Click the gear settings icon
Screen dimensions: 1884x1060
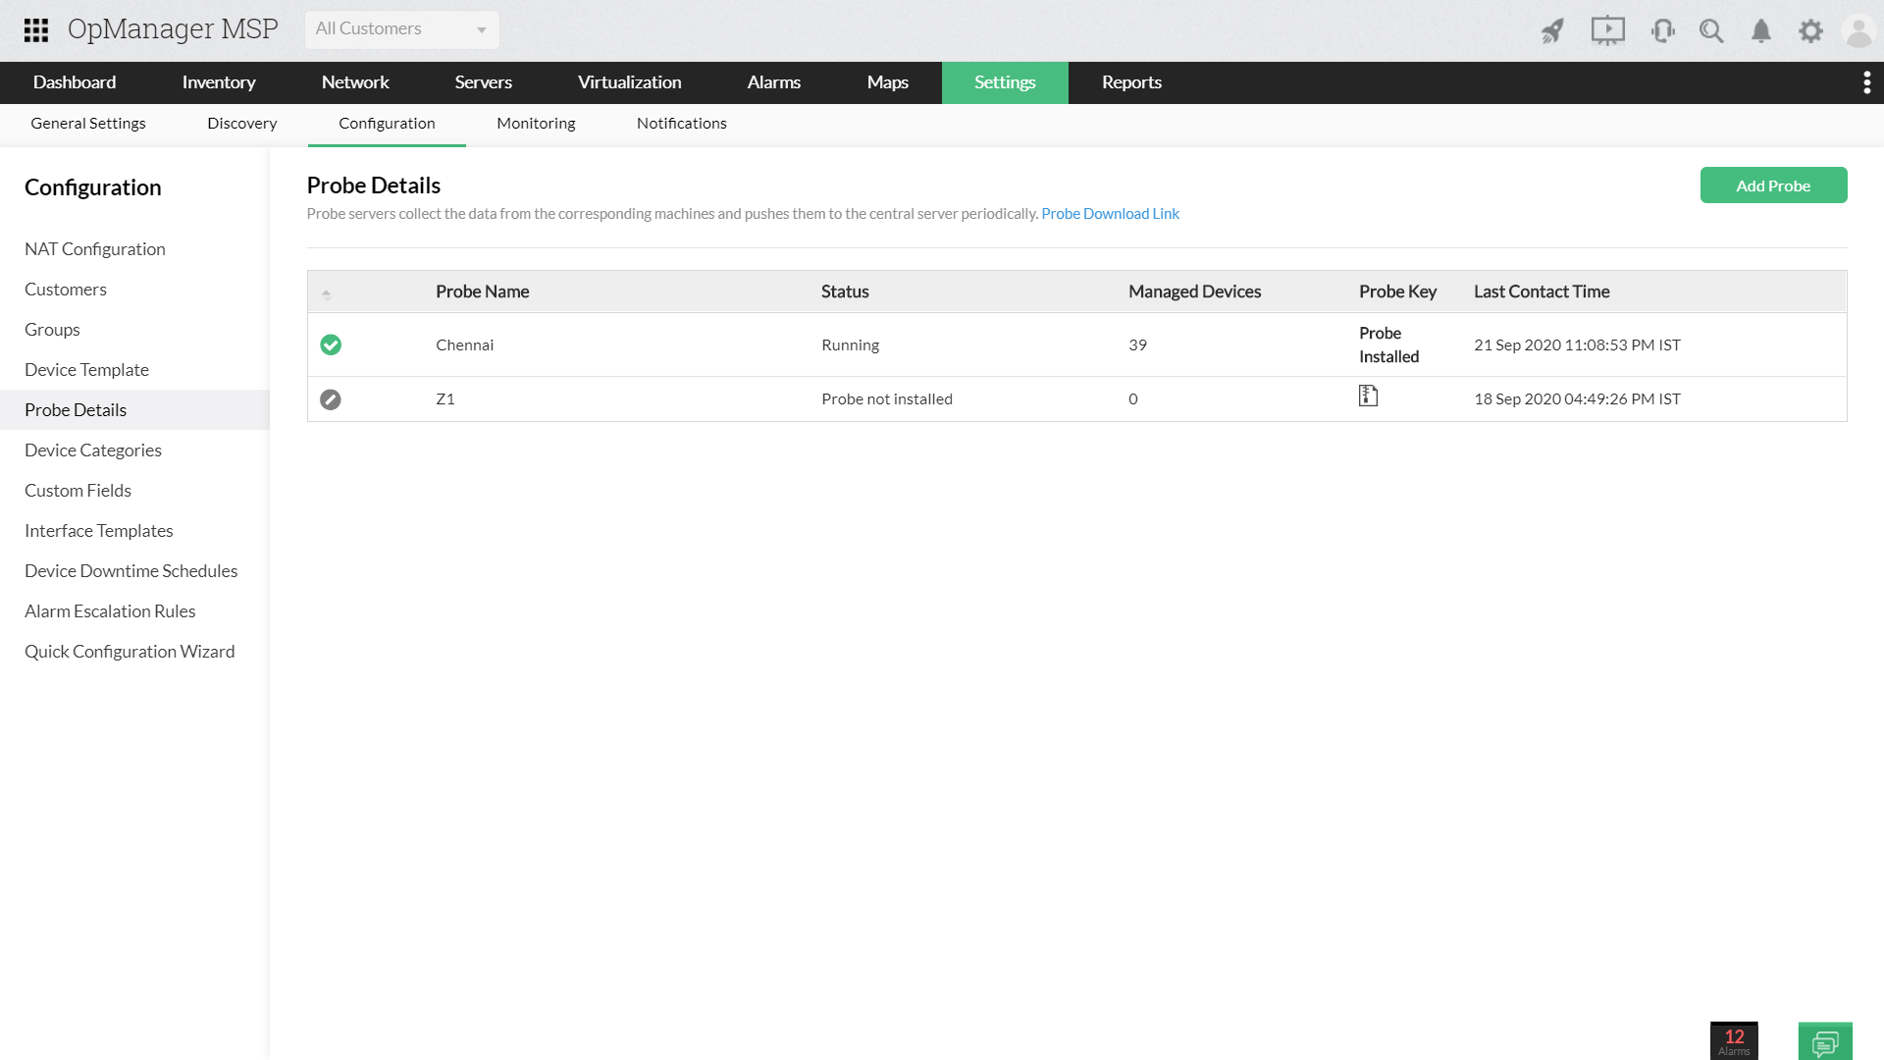[1810, 31]
